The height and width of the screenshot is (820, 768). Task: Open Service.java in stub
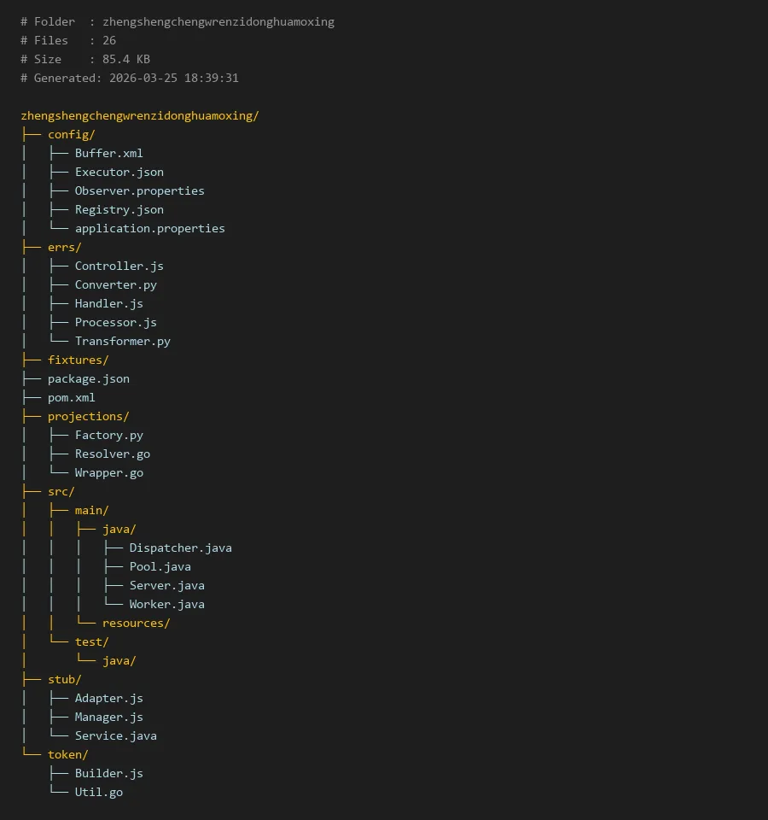coord(115,735)
